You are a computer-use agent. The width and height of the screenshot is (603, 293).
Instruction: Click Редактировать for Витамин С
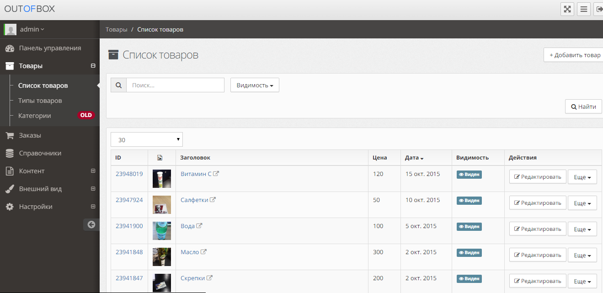click(x=538, y=177)
